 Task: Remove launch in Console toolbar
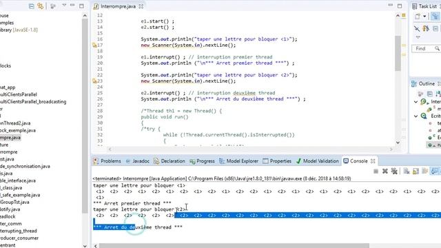(385, 172)
